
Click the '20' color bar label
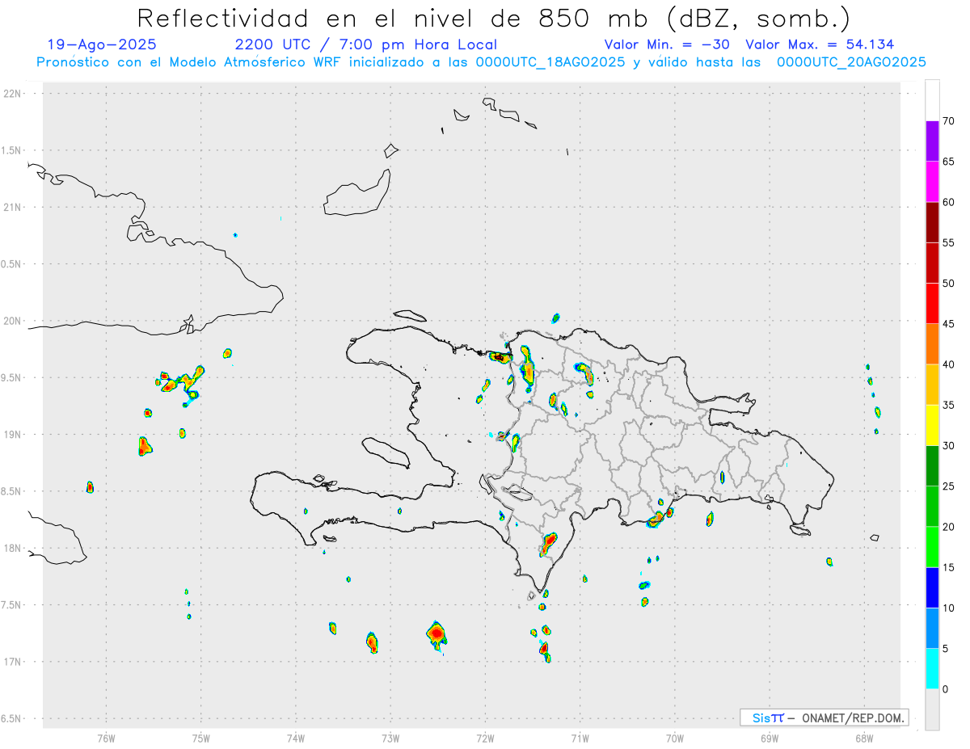949,527
